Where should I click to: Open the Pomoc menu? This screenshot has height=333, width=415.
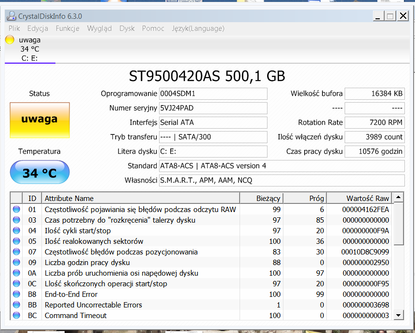(153, 28)
